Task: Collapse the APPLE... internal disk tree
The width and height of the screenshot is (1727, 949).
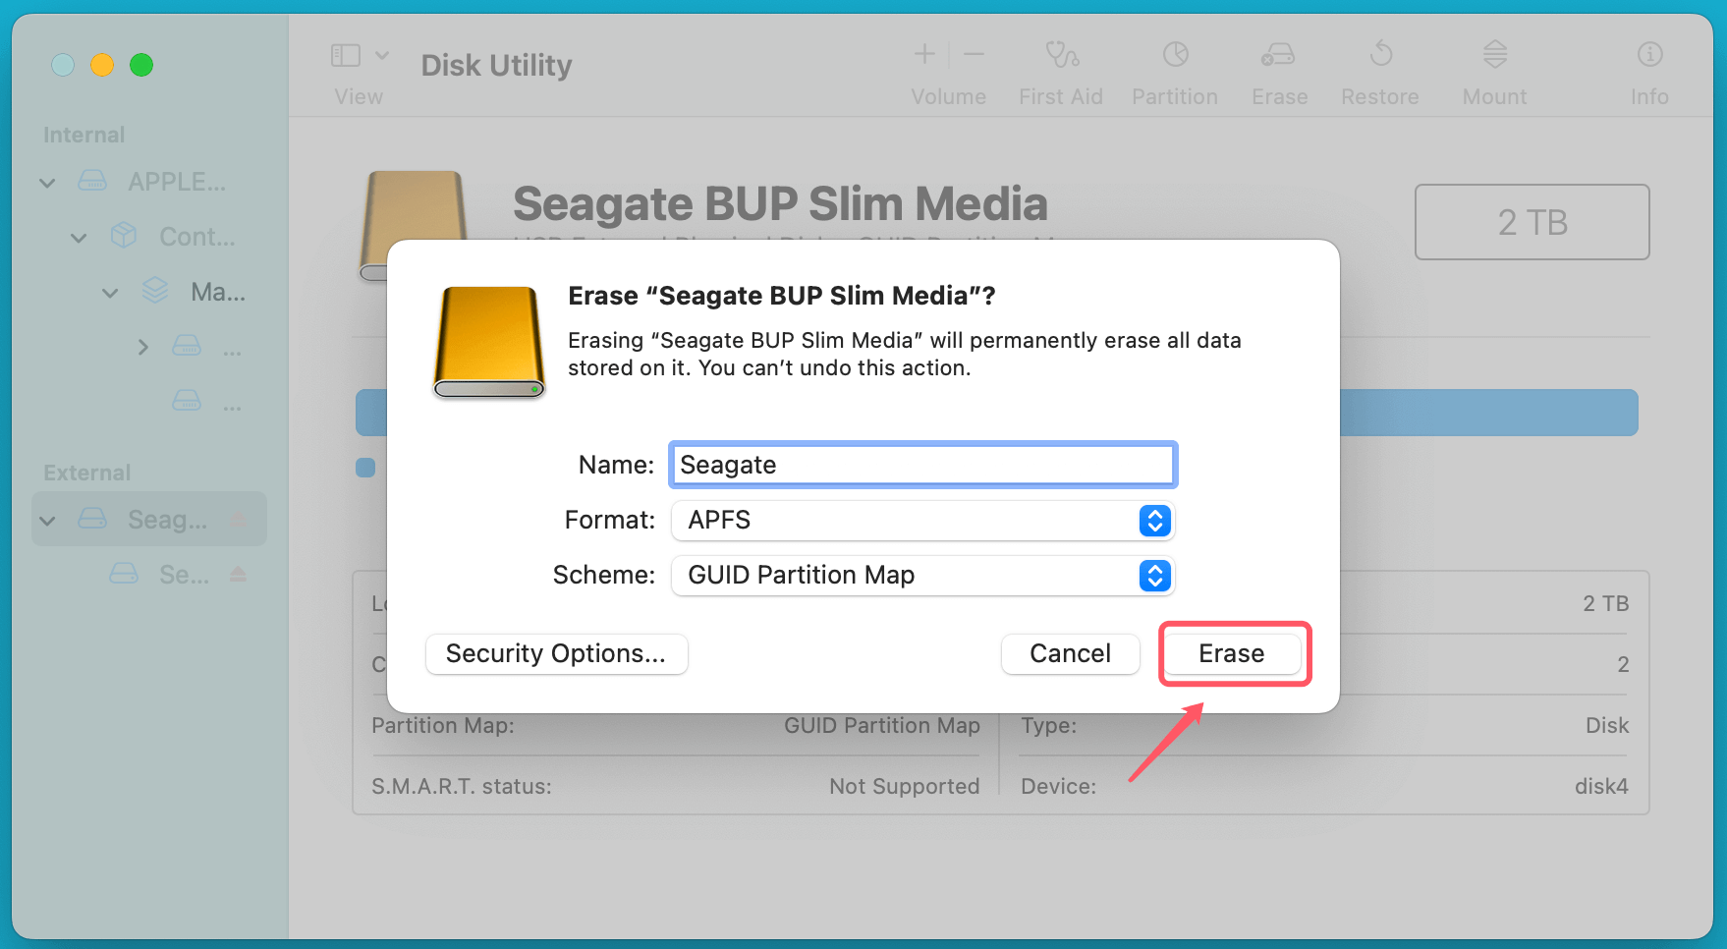Action: 47,183
